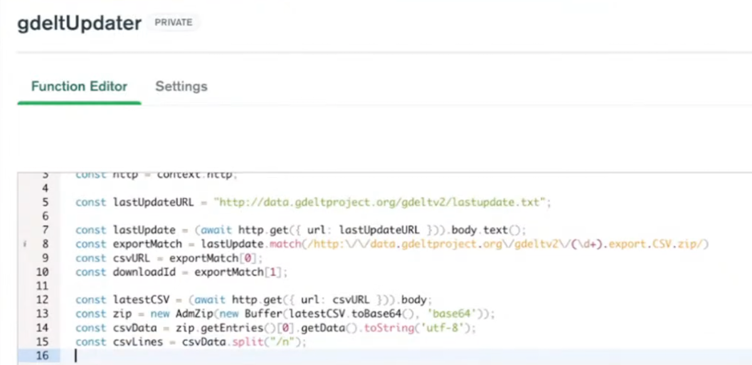
Task: Click the lastupdate.txt URL string on line 5
Action: click(x=381, y=203)
